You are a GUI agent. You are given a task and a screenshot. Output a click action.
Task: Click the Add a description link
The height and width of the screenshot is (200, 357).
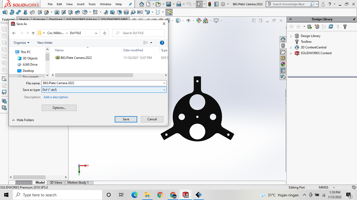coord(56,97)
